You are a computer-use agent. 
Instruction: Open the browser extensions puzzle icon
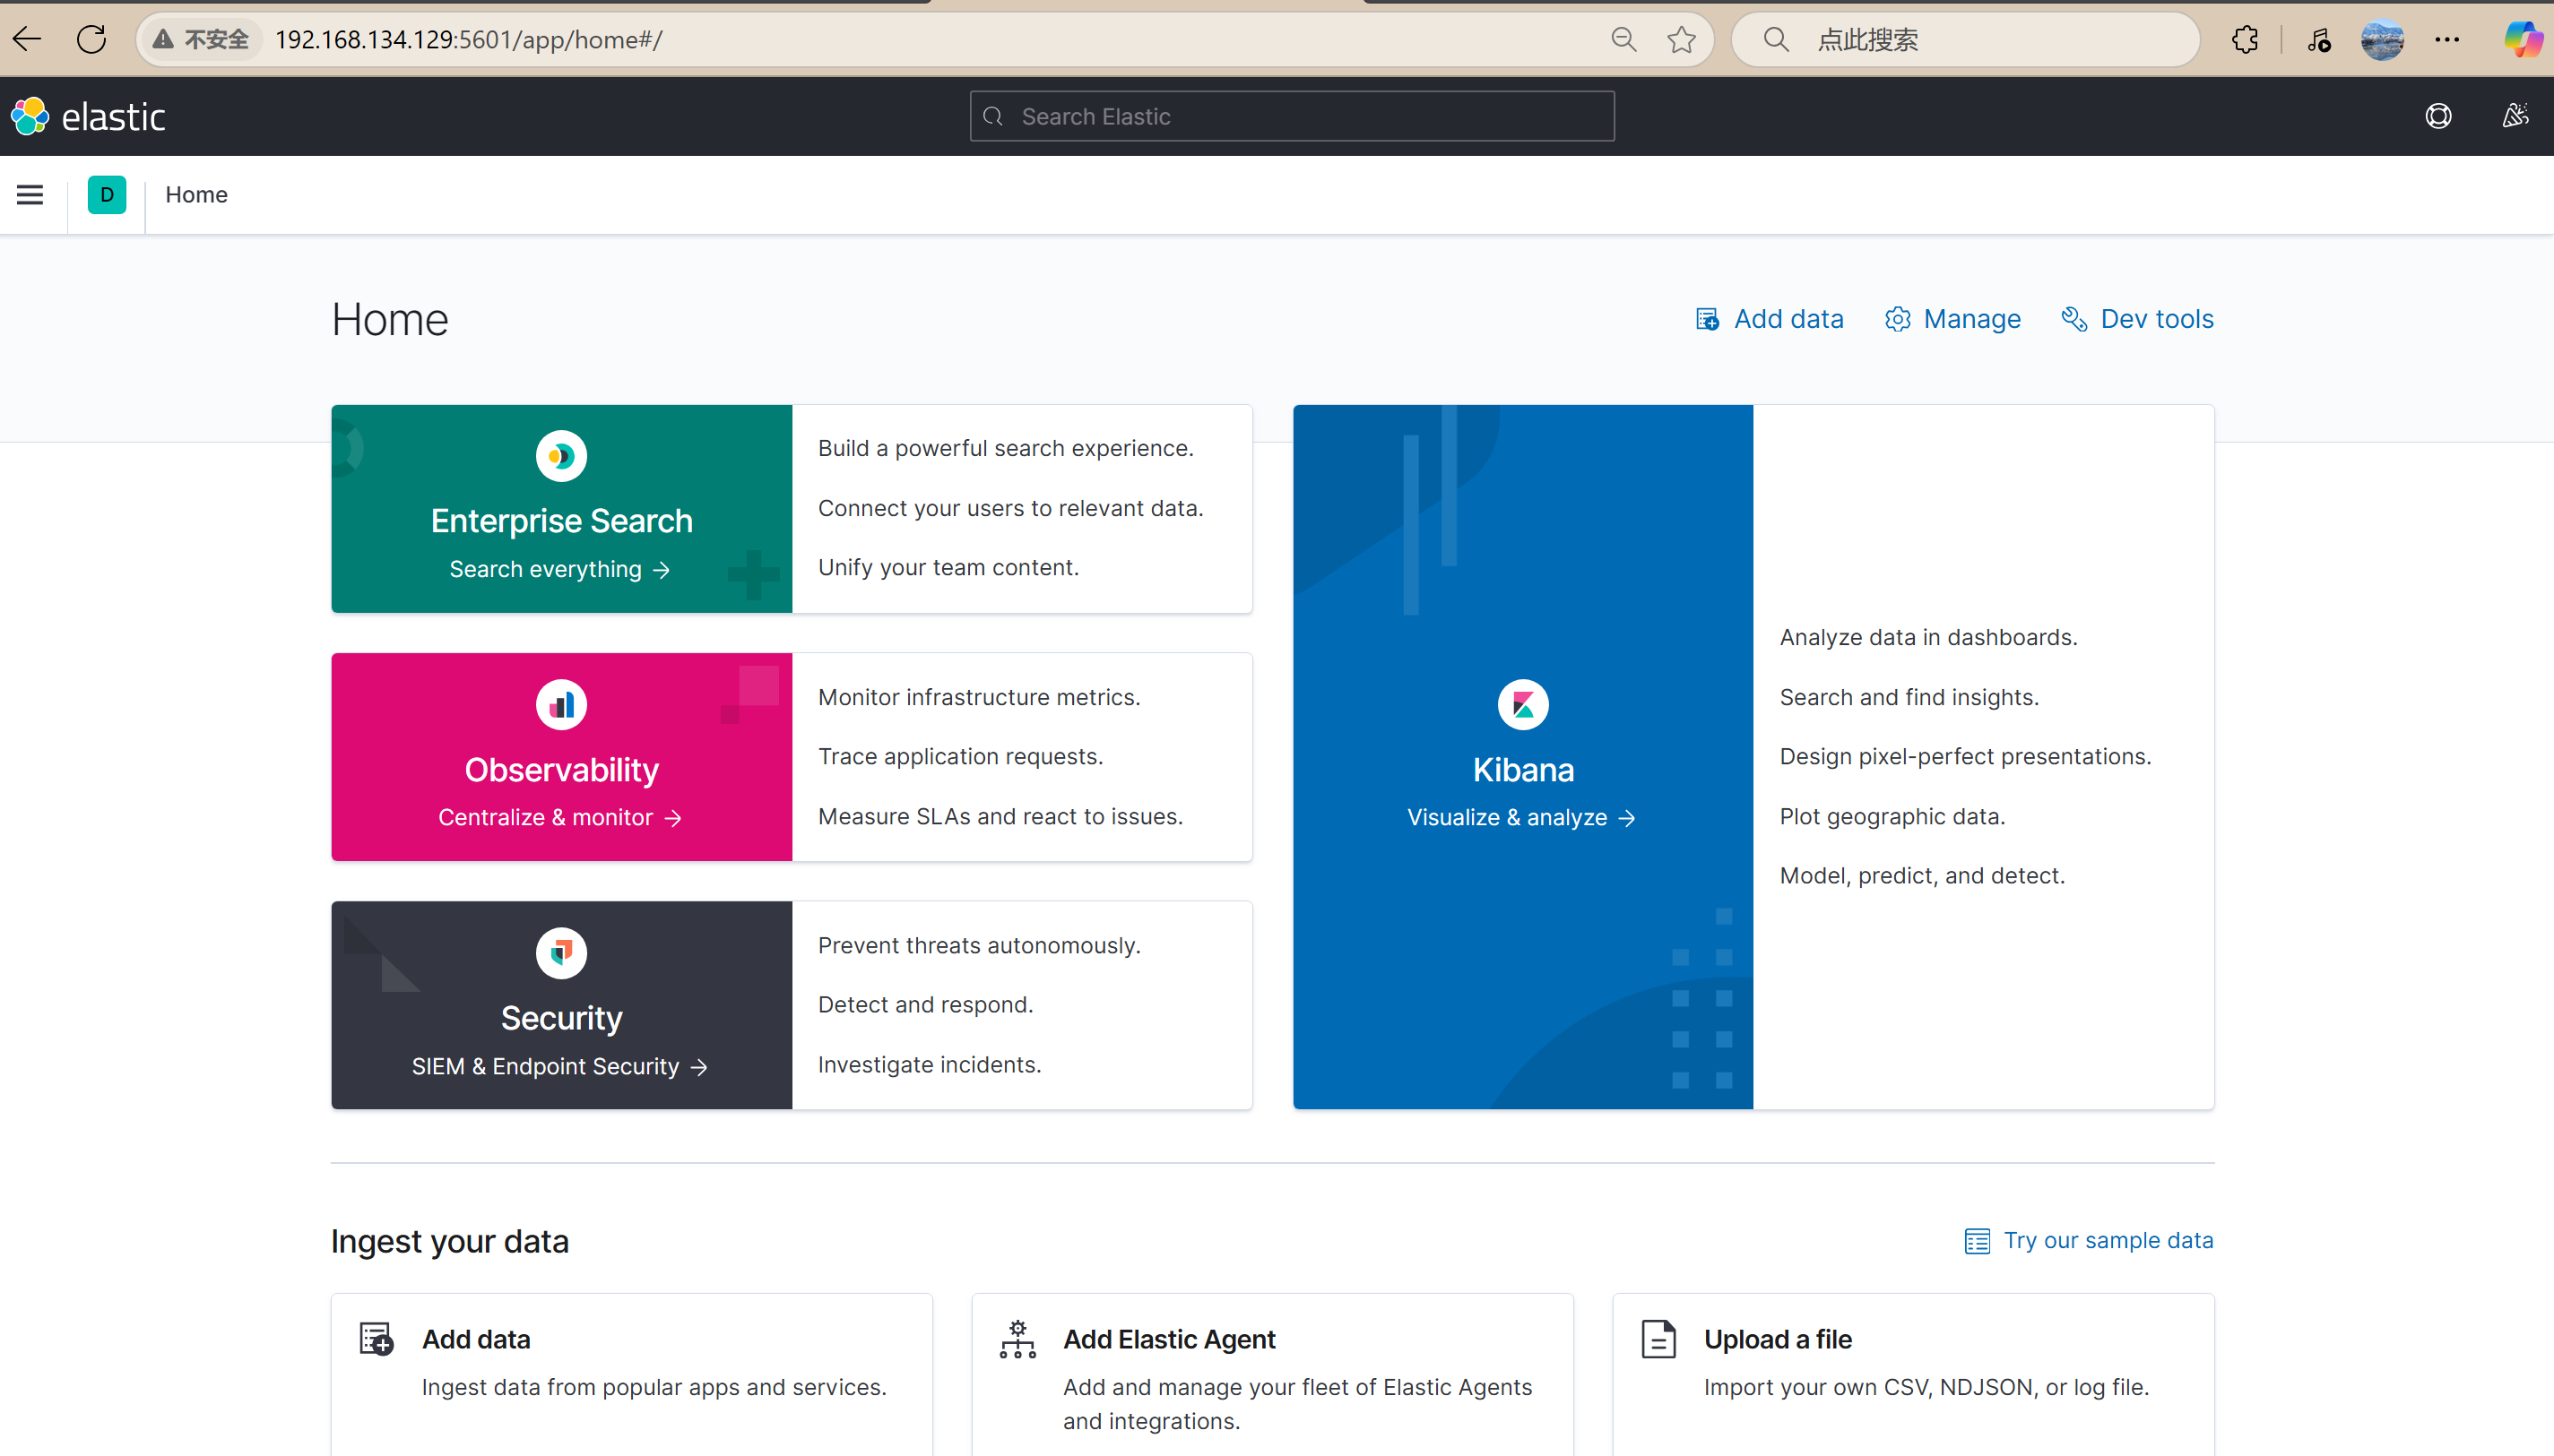pos(2245,39)
